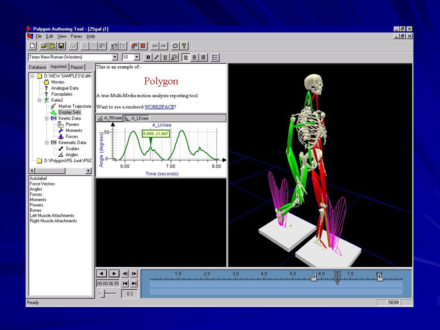Click the current time cursor on the timeline
Image resolution: width=440 pixels, height=330 pixels.
point(337,278)
